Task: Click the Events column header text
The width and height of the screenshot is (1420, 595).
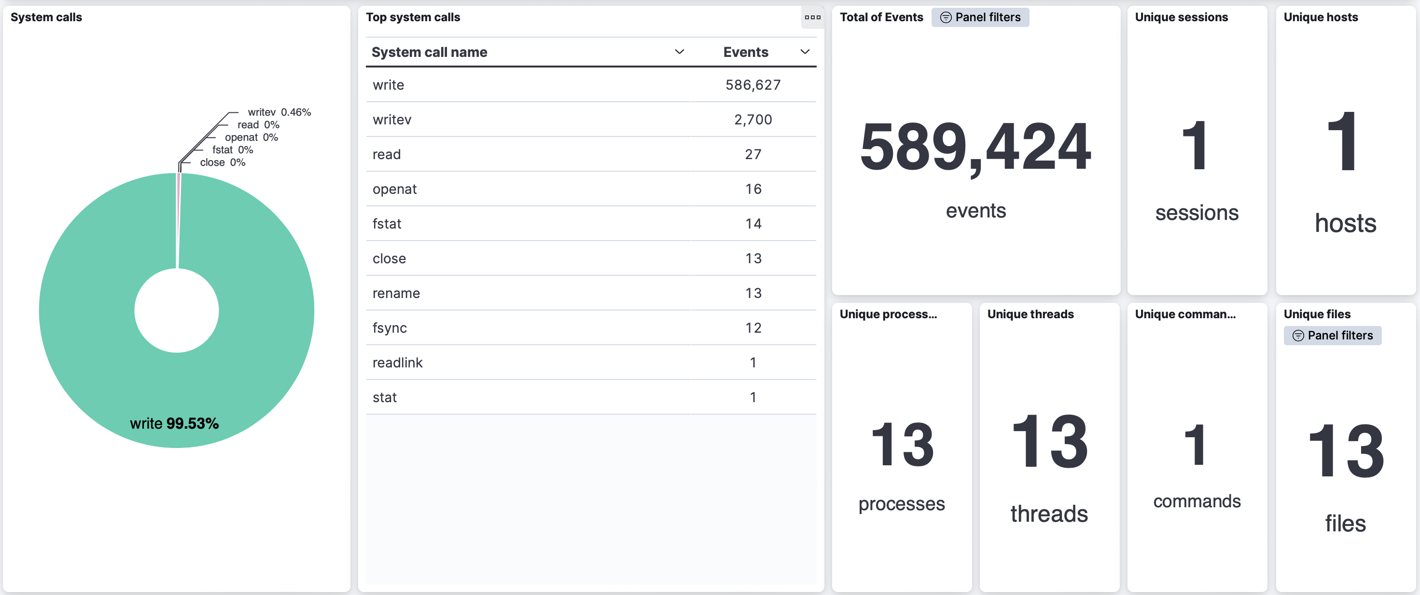Action: coord(745,52)
